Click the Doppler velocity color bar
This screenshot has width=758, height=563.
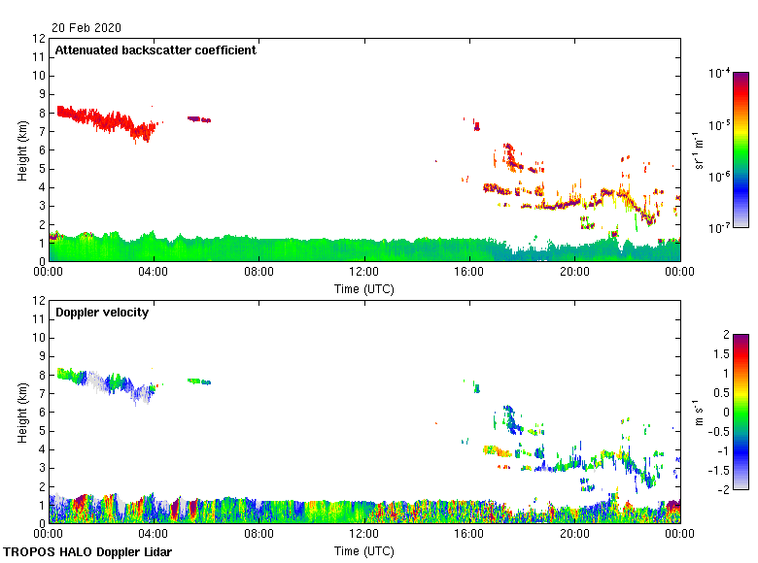pos(741,411)
